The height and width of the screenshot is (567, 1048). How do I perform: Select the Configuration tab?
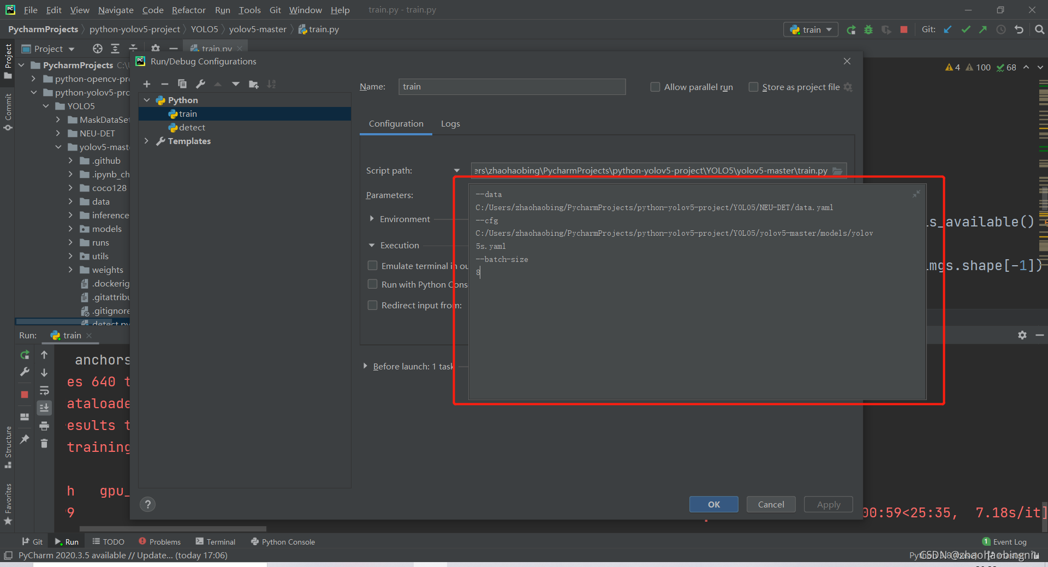(396, 124)
